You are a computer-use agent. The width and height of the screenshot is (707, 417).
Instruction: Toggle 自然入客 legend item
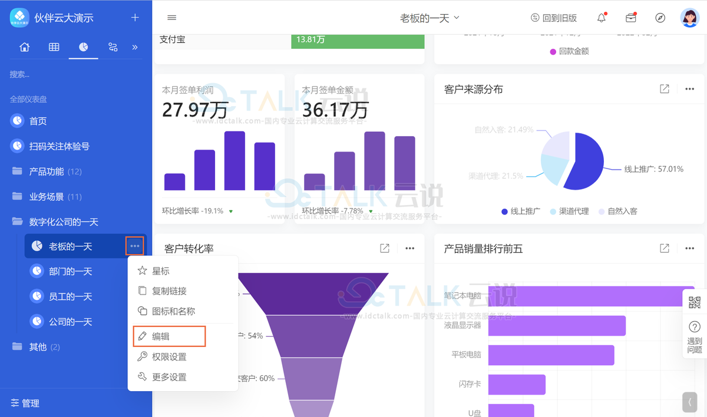click(618, 211)
